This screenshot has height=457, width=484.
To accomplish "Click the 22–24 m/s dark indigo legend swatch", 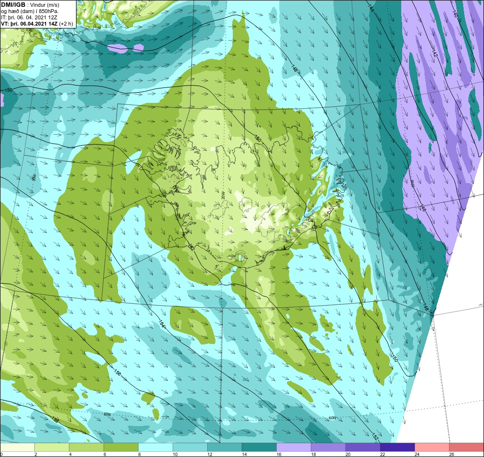I will (x=397, y=447).
